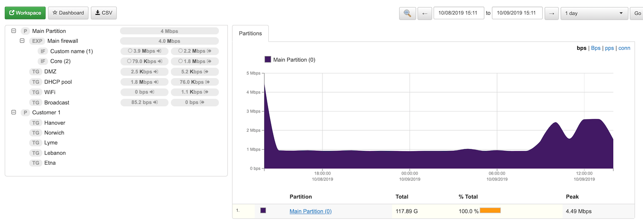Select the Partitions tab

250,33
